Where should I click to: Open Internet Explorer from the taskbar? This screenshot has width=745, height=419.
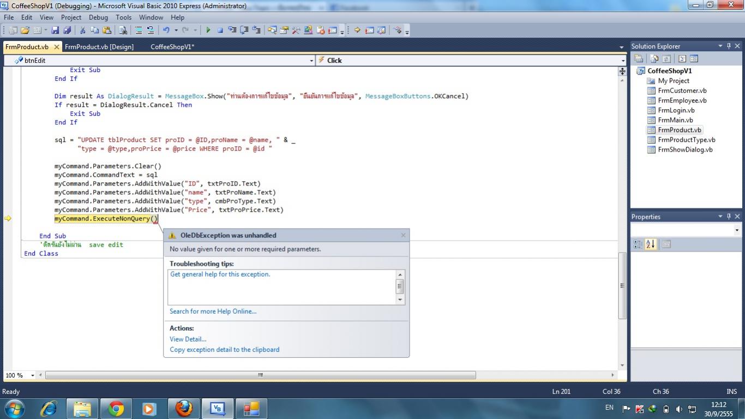coord(49,408)
